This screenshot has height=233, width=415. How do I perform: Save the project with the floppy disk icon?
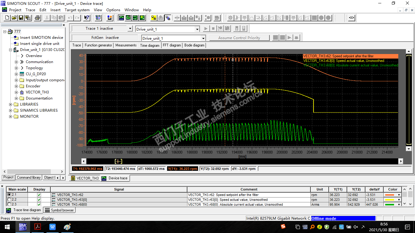tap(21, 18)
